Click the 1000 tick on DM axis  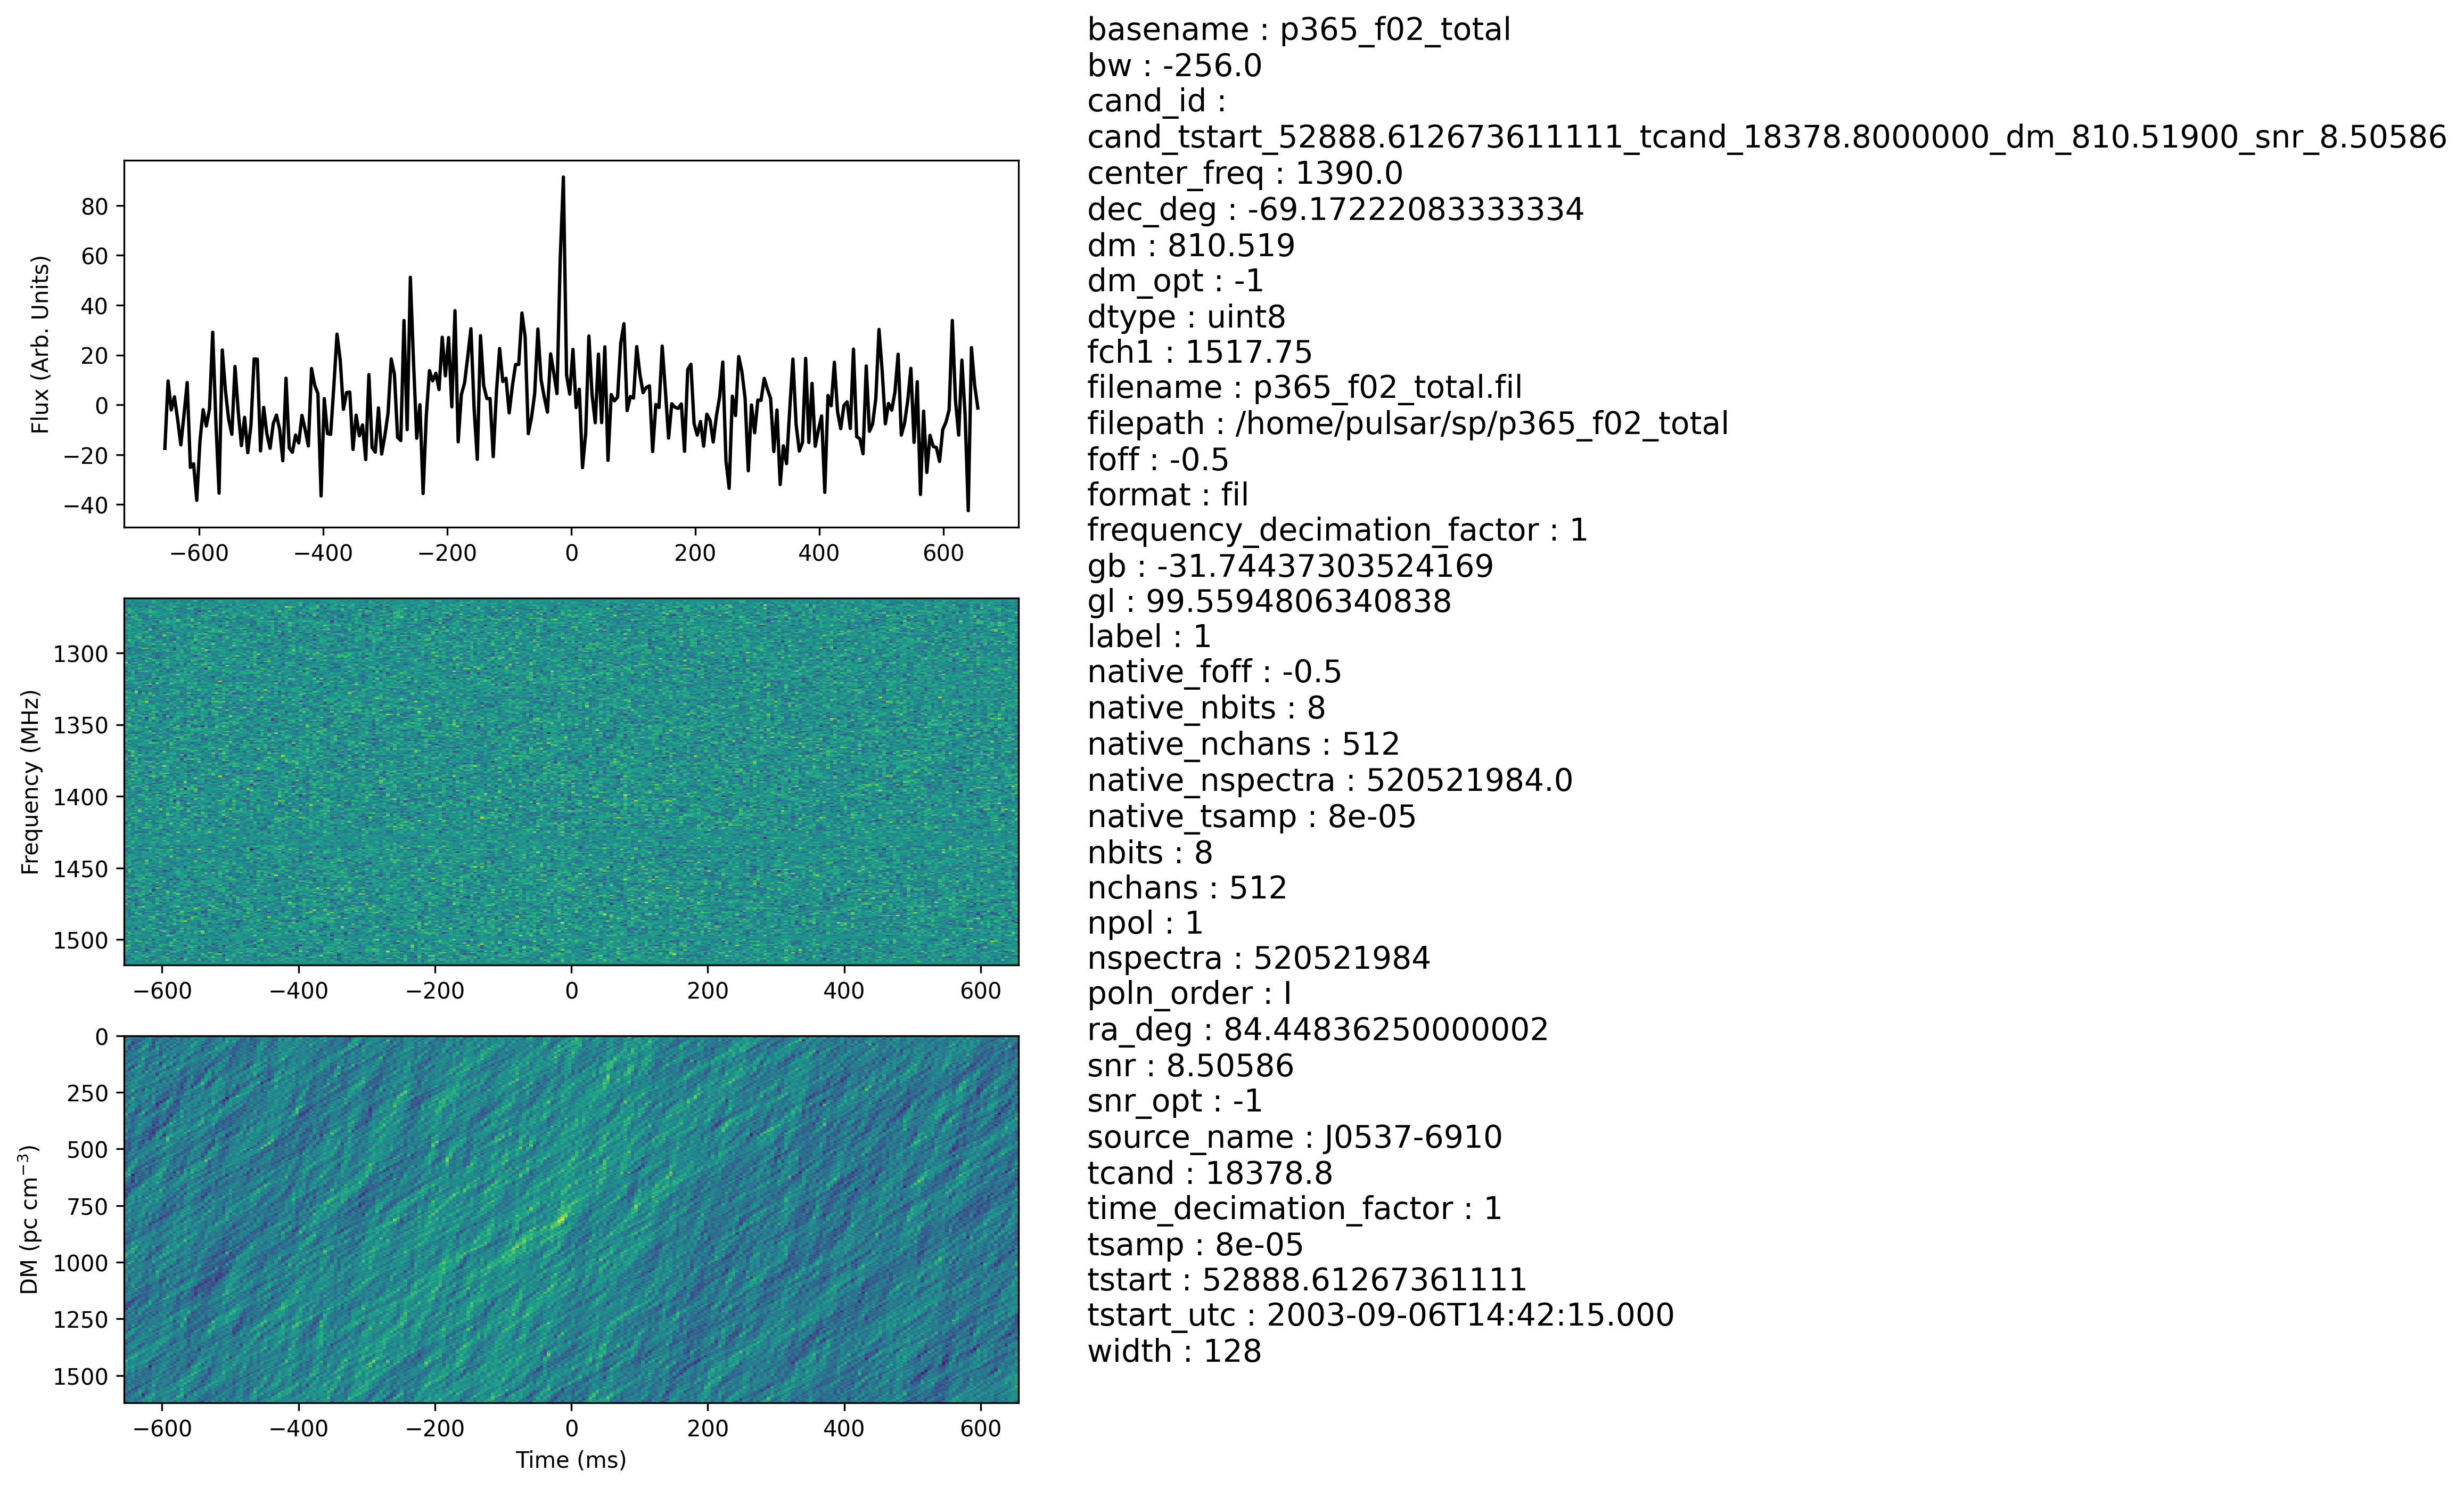(81, 1263)
